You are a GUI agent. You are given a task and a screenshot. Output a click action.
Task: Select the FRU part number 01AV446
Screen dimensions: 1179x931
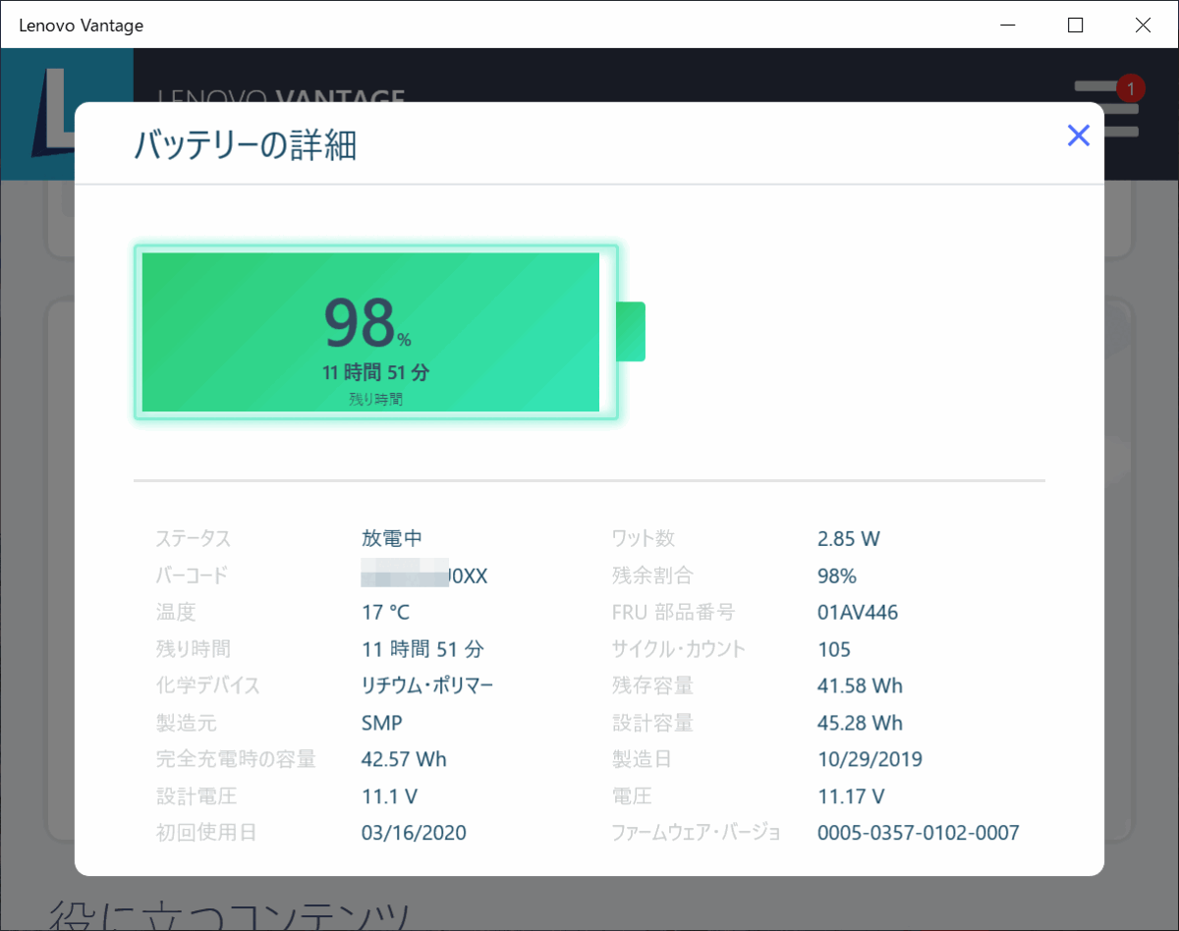coord(858,612)
